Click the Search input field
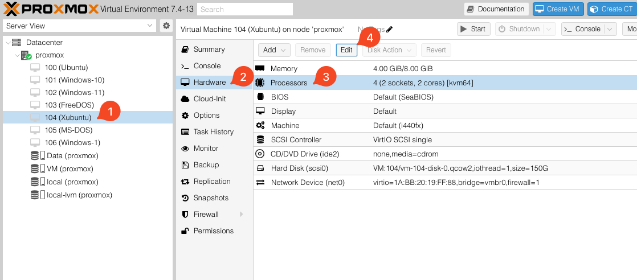 pos(245,9)
